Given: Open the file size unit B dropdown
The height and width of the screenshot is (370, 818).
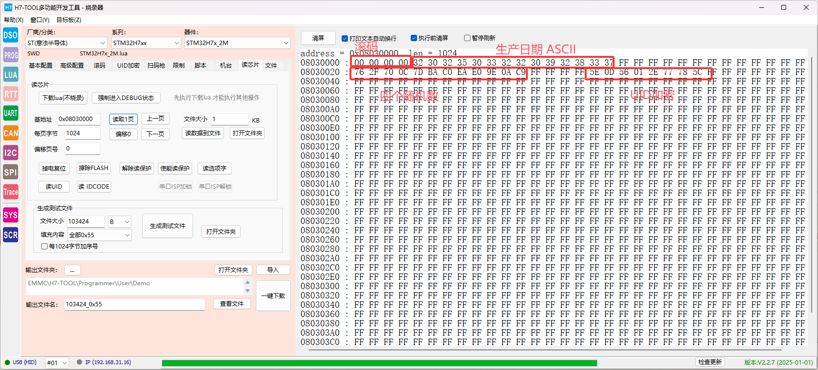Looking at the screenshot, I should click(120, 222).
